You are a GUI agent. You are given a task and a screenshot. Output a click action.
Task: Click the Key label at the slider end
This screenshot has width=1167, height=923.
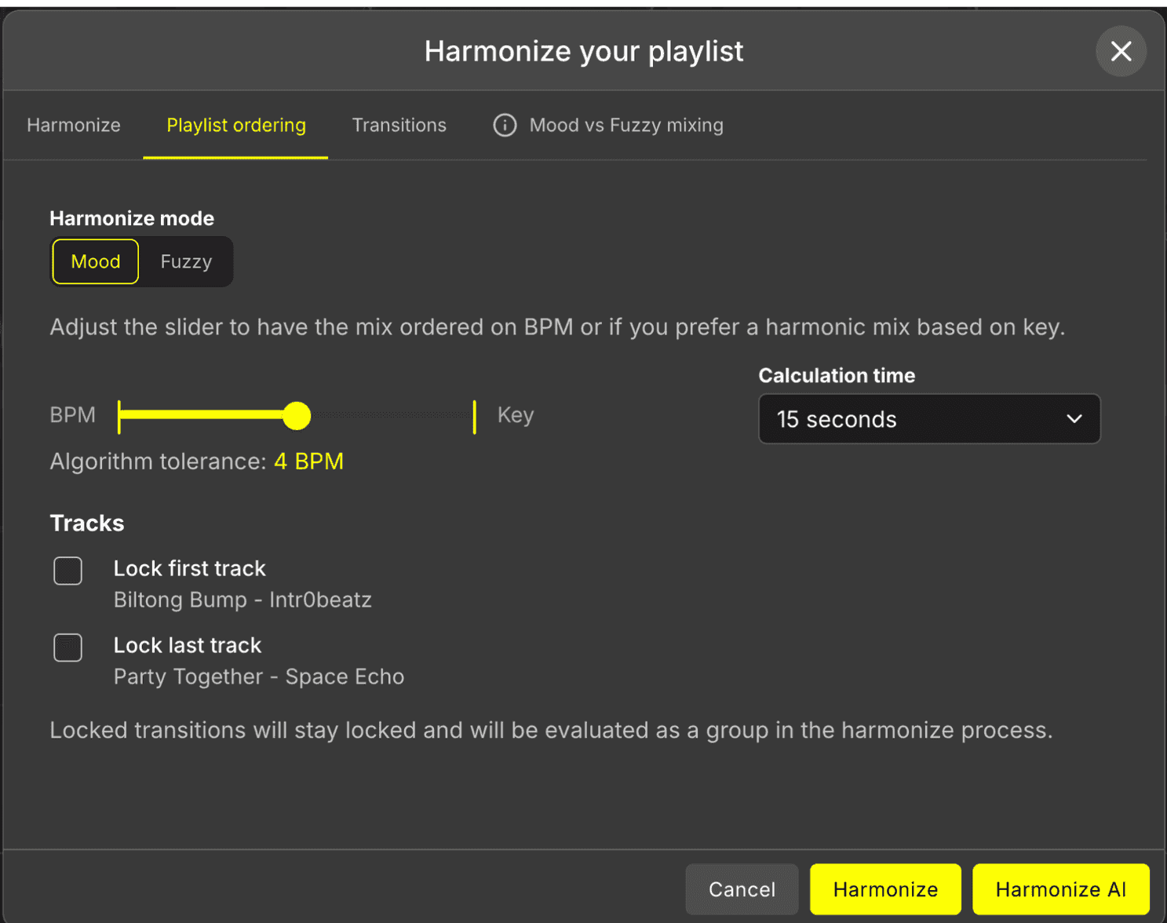pos(515,414)
